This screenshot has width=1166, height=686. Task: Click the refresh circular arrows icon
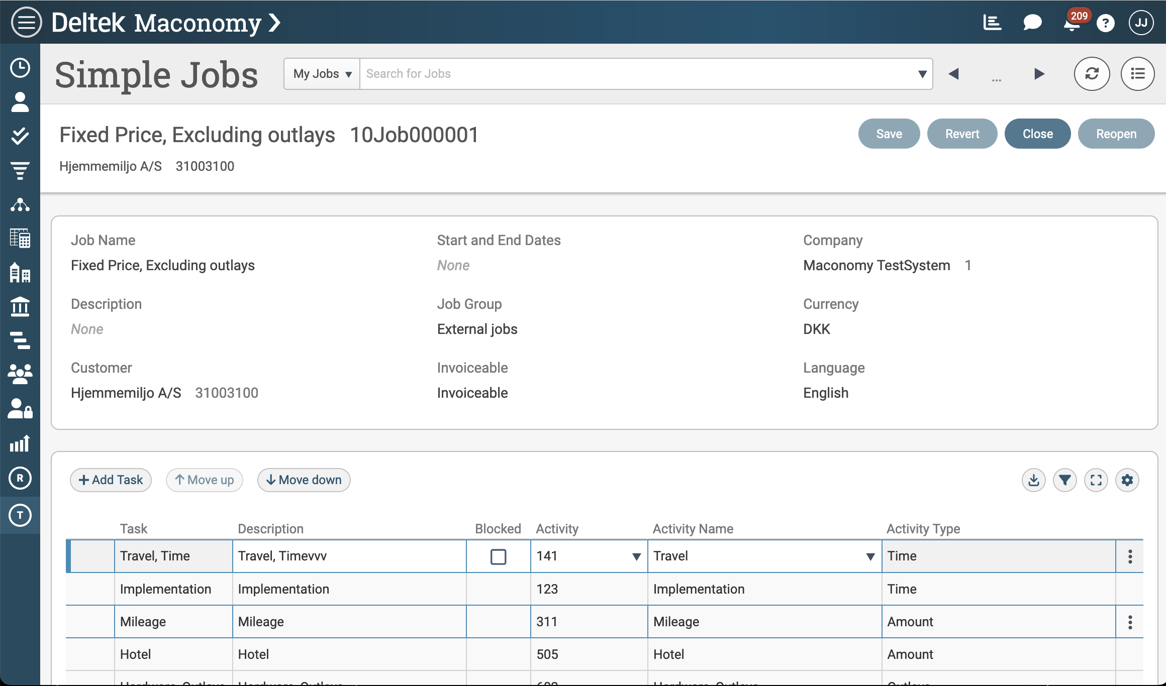[x=1092, y=74]
